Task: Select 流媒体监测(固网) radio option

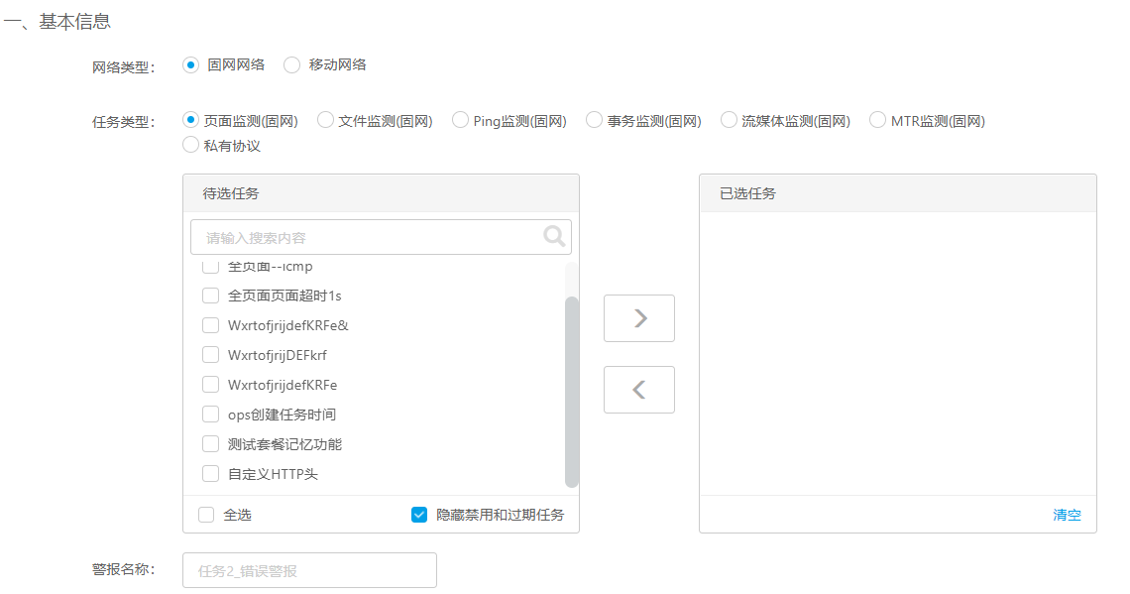Action: click(729, 120)
